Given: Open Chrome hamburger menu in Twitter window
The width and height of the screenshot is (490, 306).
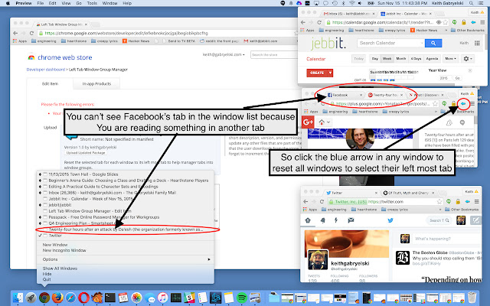Looking at the screenshot, I should point(476,202).
